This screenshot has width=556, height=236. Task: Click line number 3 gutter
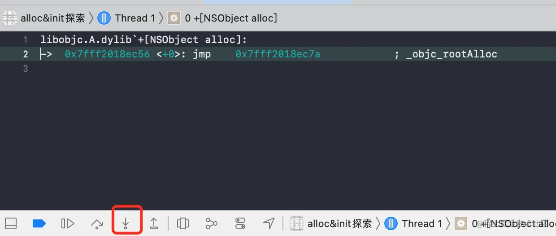coord(26,69)
